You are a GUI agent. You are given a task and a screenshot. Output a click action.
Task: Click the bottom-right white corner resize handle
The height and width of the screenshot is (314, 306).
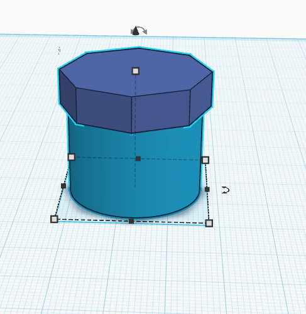(x=209, y=224)
